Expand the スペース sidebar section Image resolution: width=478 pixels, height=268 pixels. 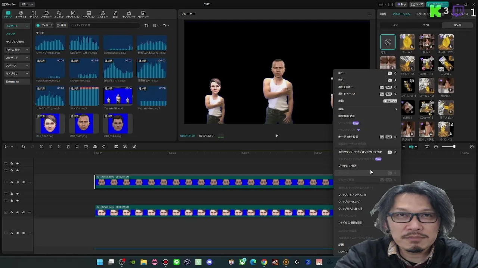click(x=17, y=66)
